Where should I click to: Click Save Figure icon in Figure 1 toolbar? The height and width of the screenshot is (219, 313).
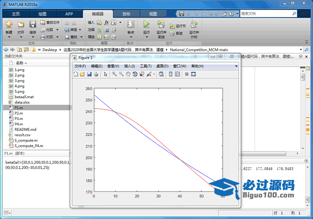coord(89,74)
